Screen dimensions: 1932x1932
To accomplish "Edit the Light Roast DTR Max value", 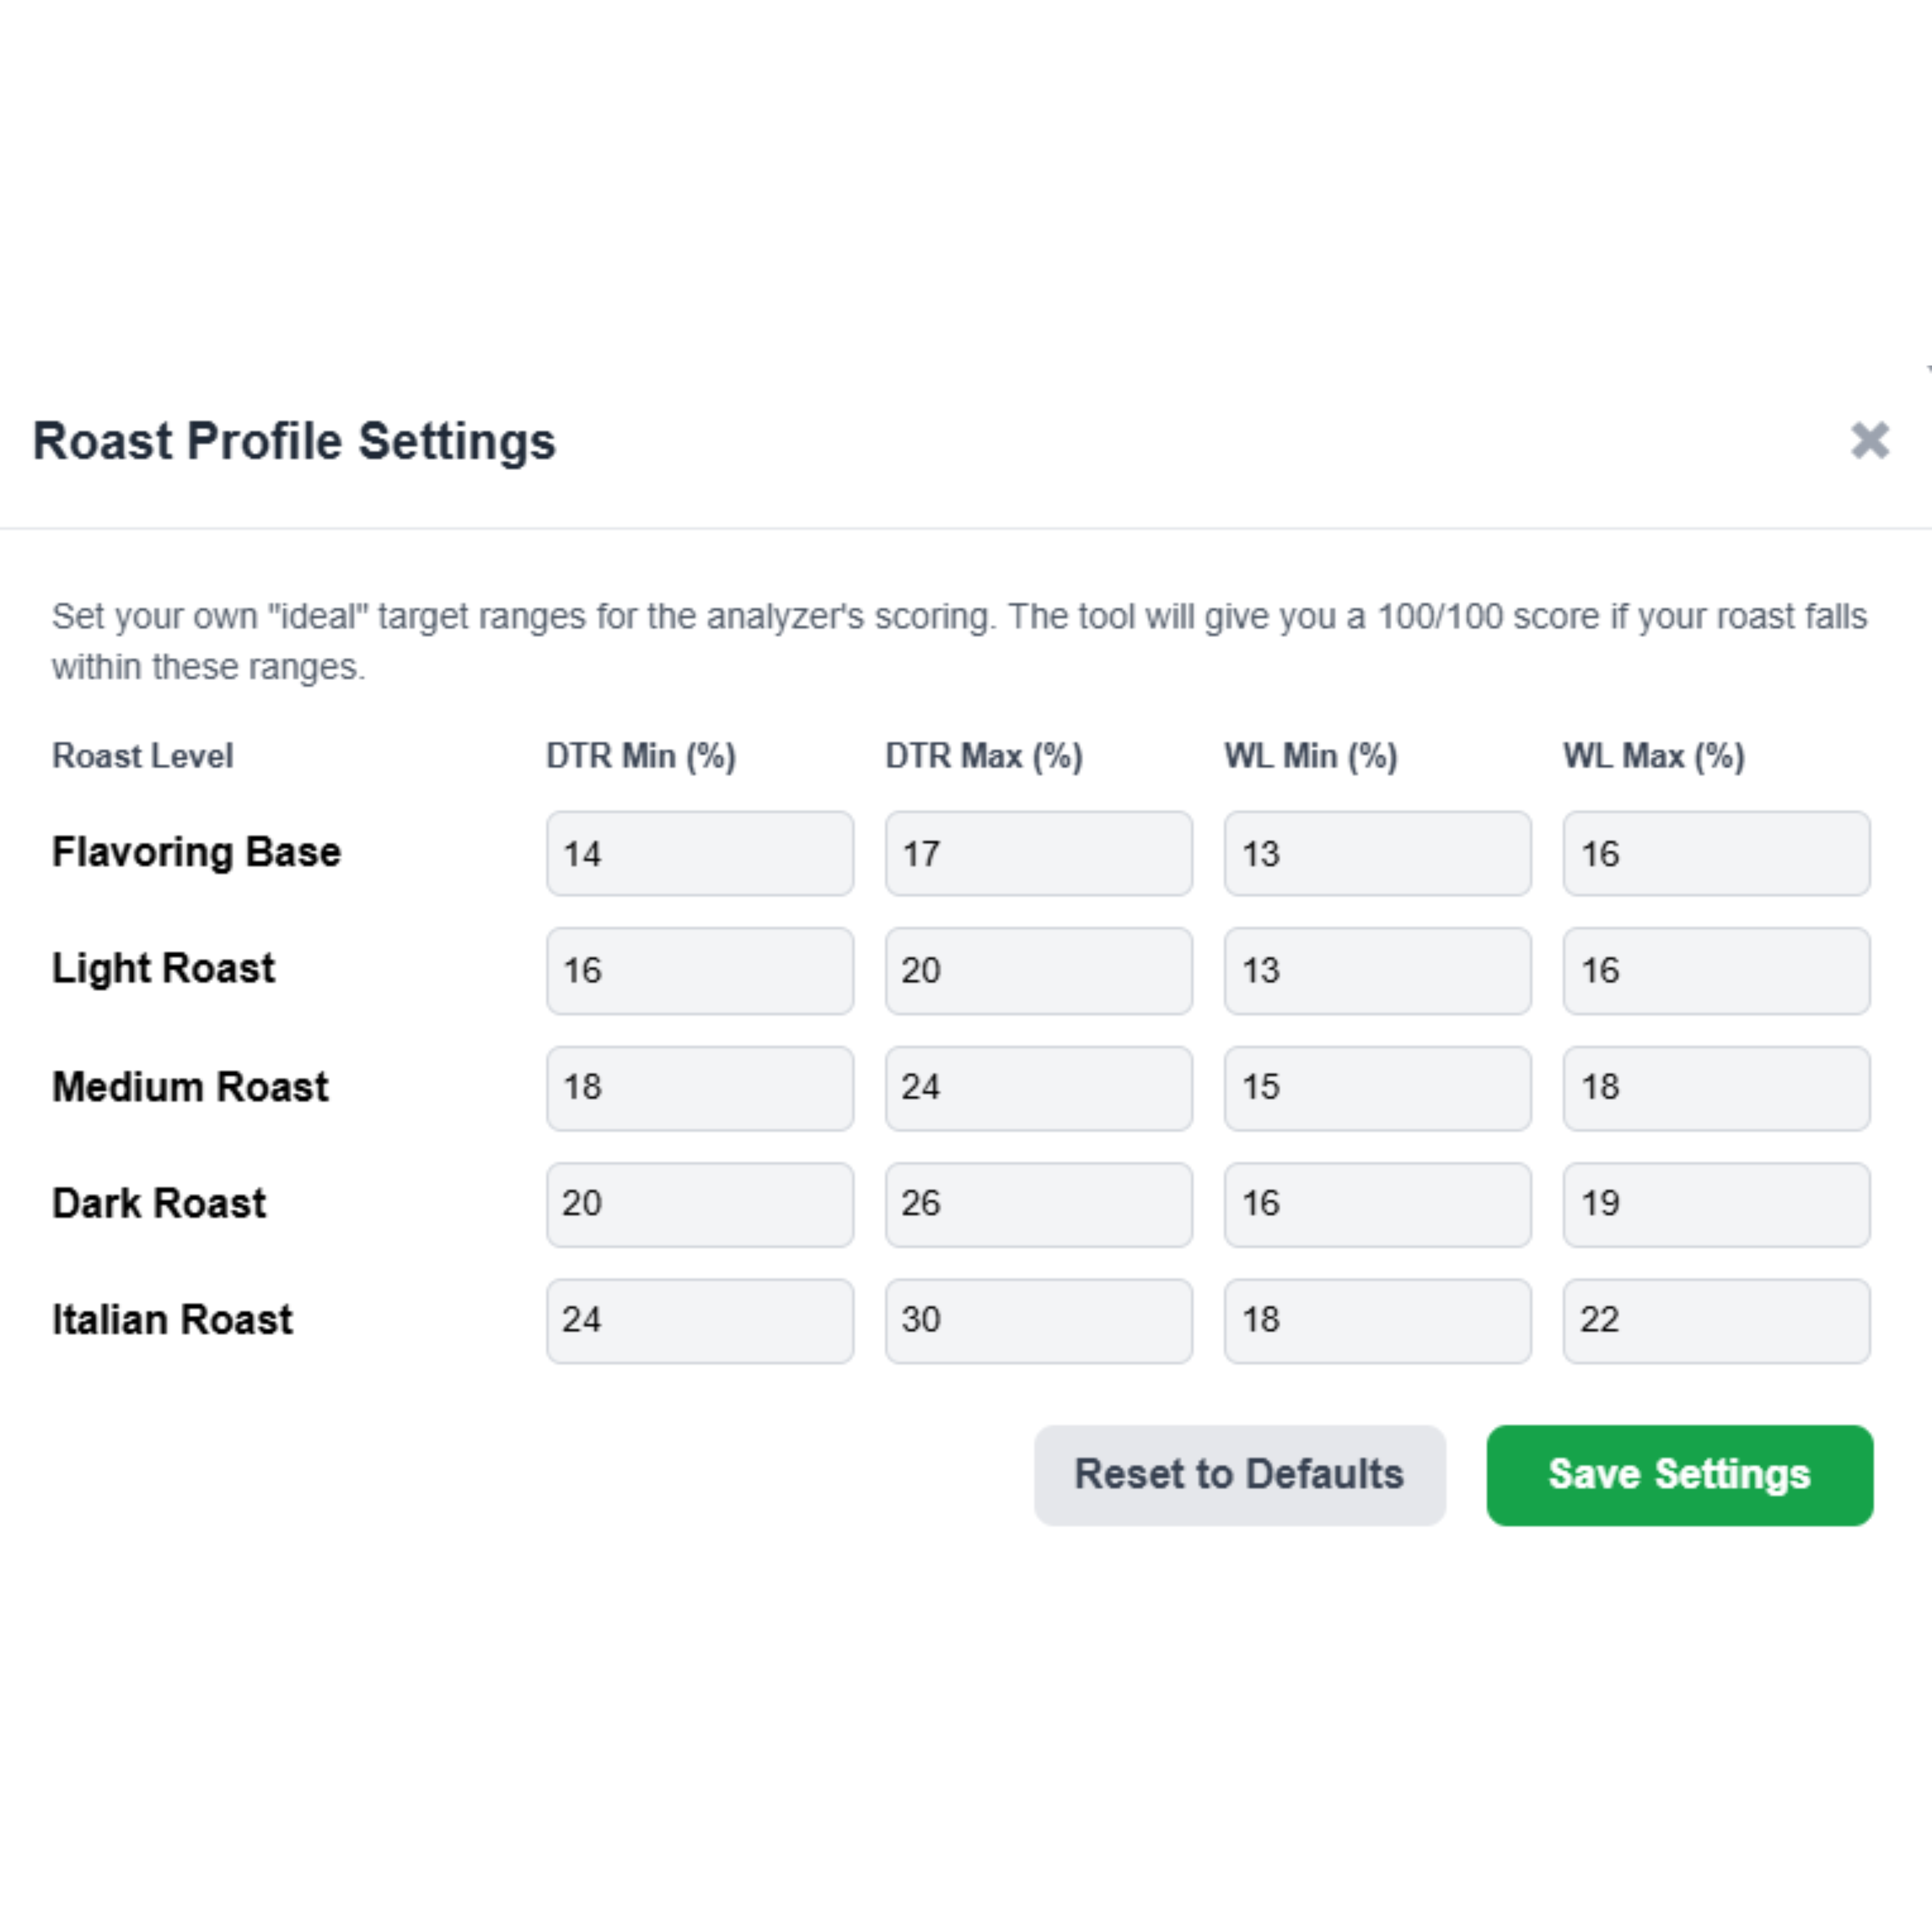I will click(1038, 970).
